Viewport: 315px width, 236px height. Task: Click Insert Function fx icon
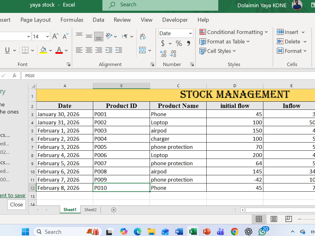point(14,76)
